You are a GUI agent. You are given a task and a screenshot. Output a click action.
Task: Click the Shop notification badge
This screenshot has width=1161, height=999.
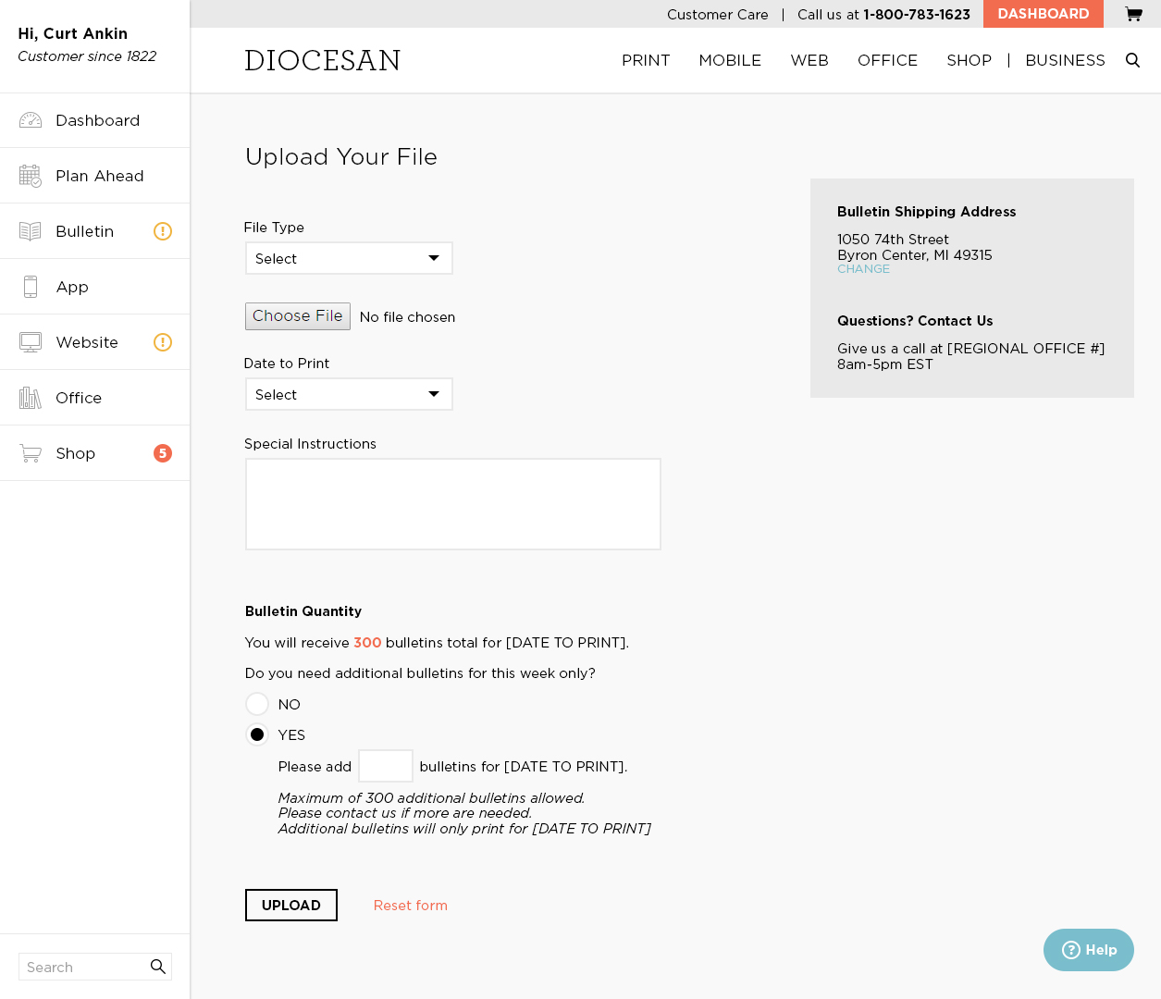163,453
